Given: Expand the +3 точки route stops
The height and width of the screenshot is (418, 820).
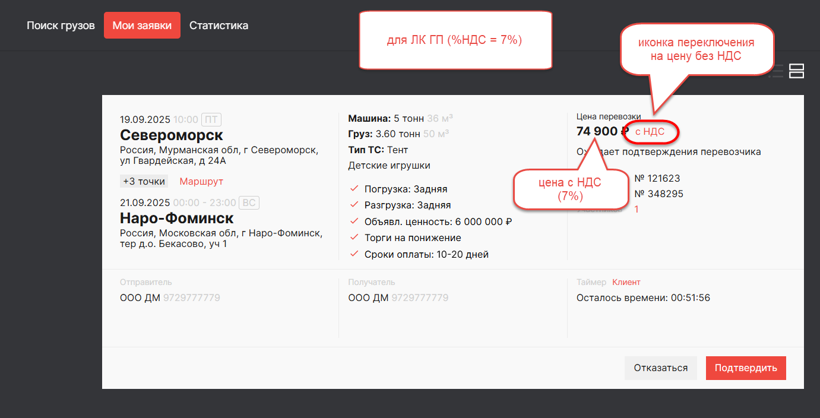Looking at the screenshot, I should (144, 181).
